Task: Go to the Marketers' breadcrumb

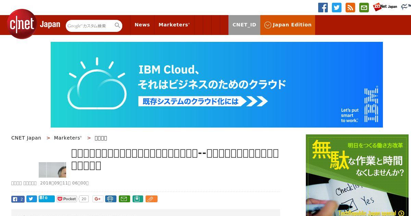Action: pos(68,138)
